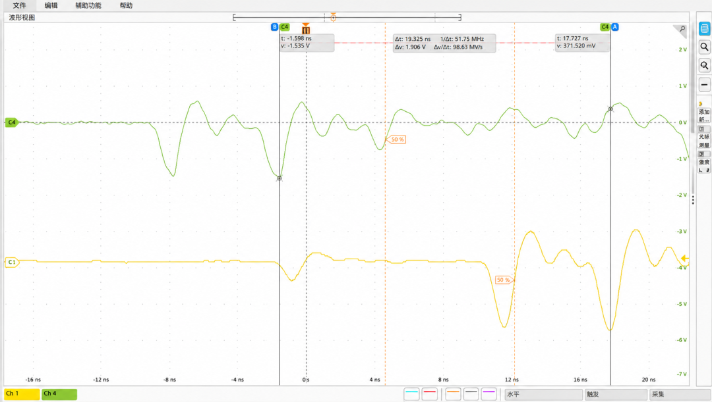Click the zoom magnifier in the waveform's top-right corner

pyautogui.click(x=682, y=29)
